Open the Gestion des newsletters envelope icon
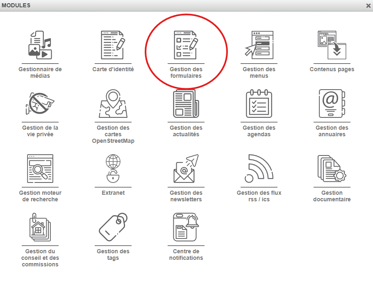The height and width of the screenshot is (286, 373). point(186,169)
